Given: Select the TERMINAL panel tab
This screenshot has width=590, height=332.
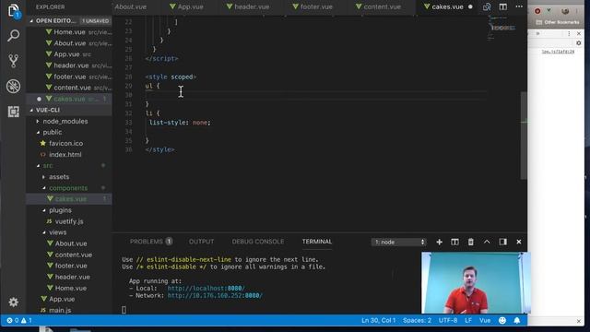Looking at the screenshot, I should click(317, 242).
